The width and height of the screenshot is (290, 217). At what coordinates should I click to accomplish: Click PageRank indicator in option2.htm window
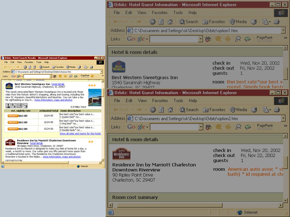pyautogui.click(x=265, y=127)
